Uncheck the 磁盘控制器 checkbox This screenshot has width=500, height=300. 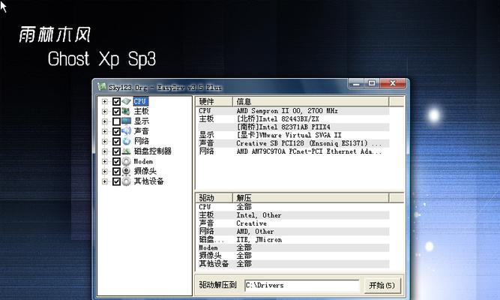tap(116, 151)
